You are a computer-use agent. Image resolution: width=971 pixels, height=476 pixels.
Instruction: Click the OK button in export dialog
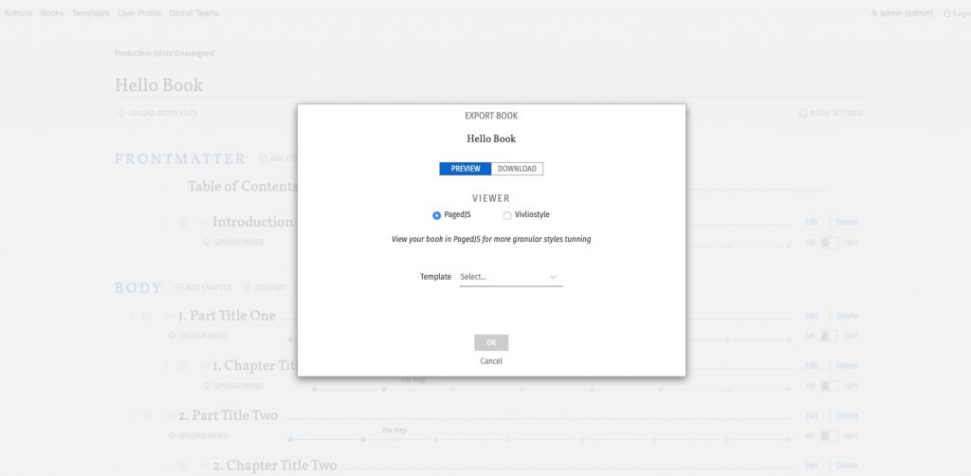(491, 343)
